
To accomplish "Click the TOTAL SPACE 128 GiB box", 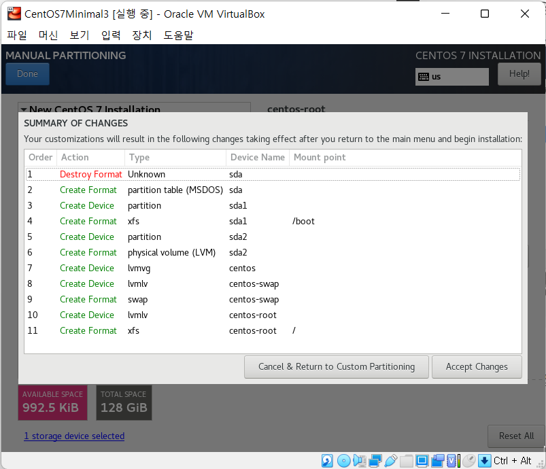I will (x=124, y=402).
